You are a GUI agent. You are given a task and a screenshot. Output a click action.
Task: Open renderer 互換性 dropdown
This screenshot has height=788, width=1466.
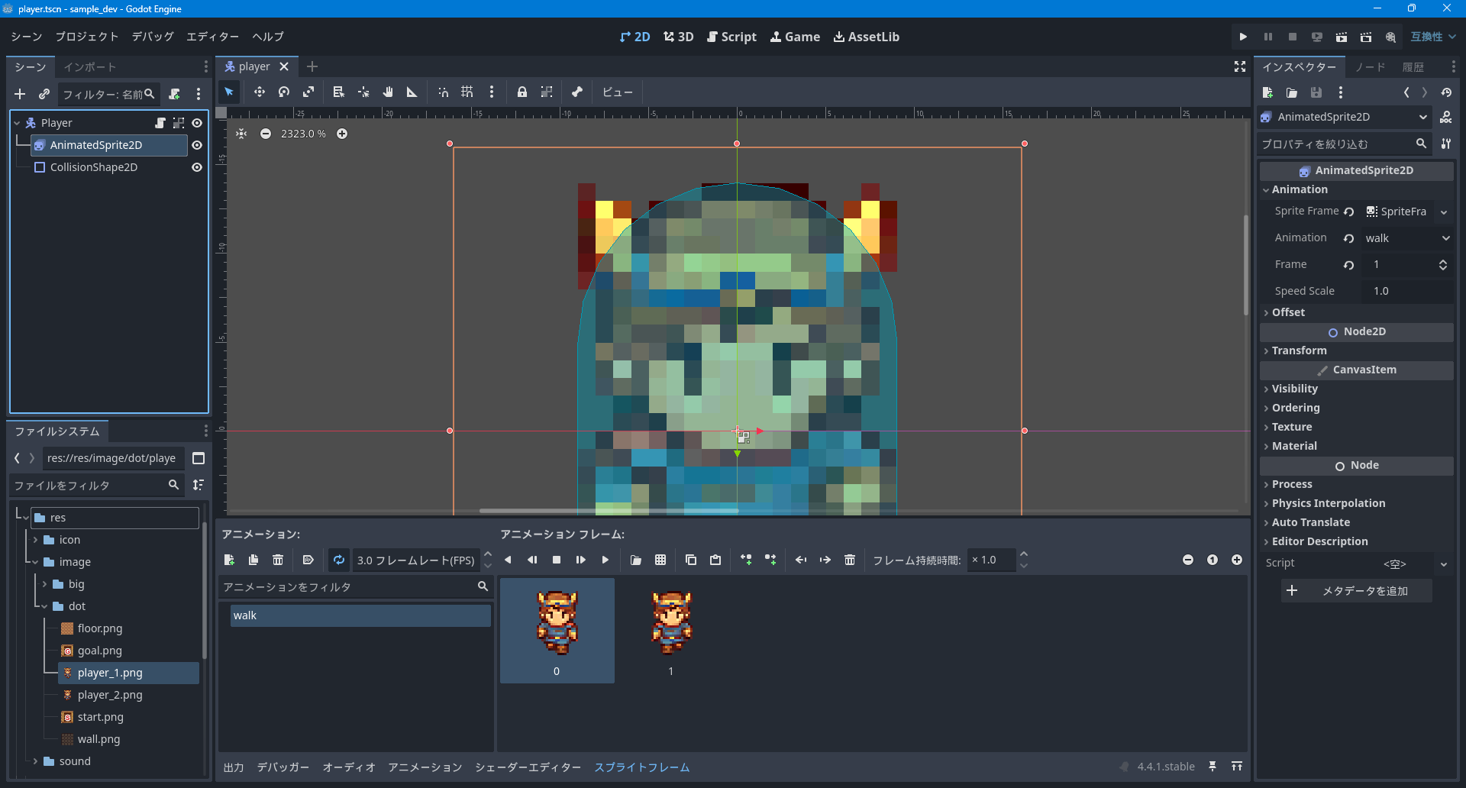1433,37
